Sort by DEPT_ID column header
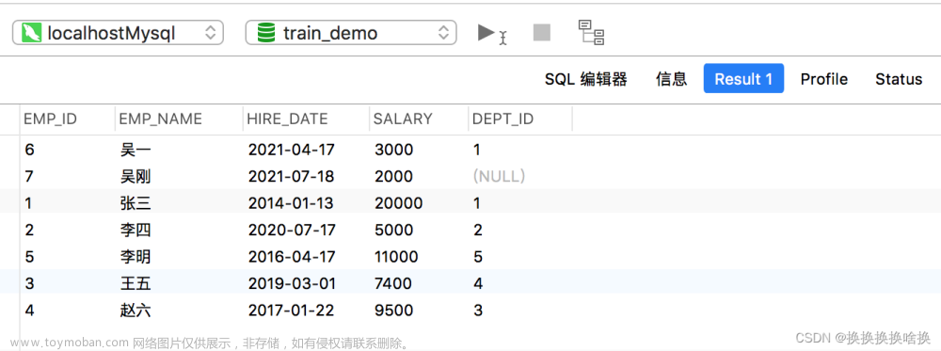This screenshot has width=941, height=351. (x=502, y=119)
